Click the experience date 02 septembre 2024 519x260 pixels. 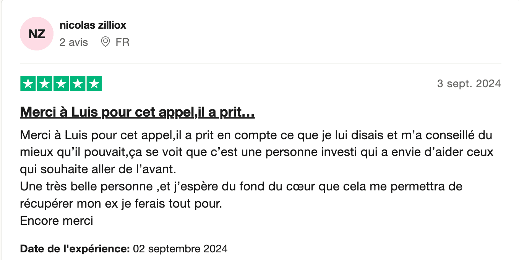180,249
